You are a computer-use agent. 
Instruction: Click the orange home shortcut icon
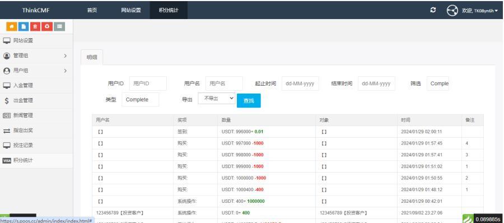click(x=12, y=27)
